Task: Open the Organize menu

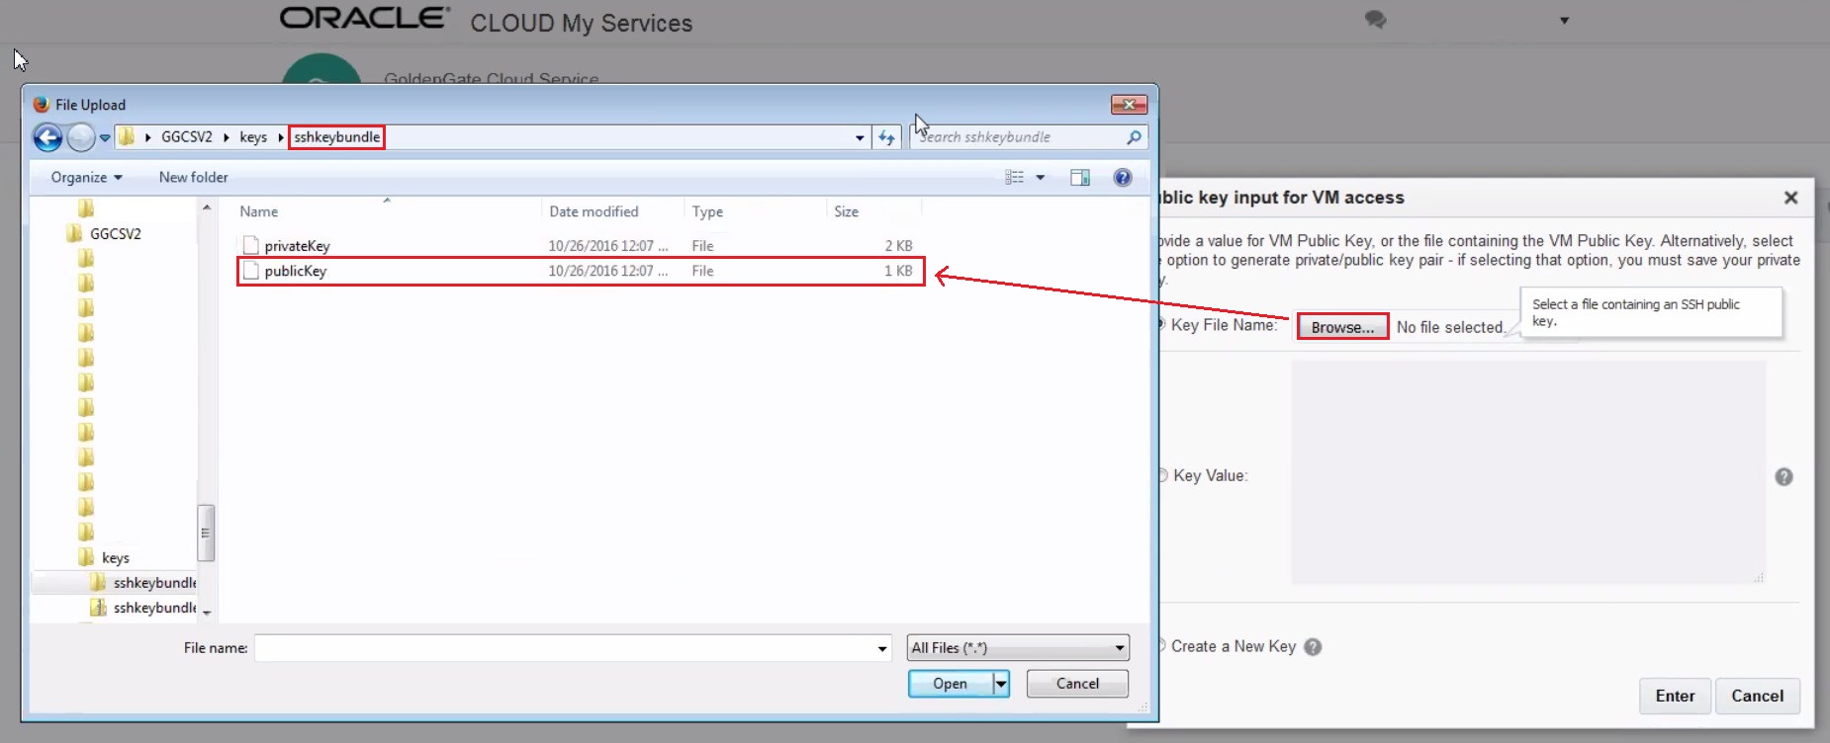Action: click(86, 177)
